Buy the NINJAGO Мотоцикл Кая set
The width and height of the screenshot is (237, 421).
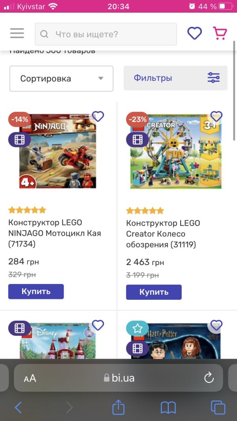pyautogui.click(x=36, y=291)
